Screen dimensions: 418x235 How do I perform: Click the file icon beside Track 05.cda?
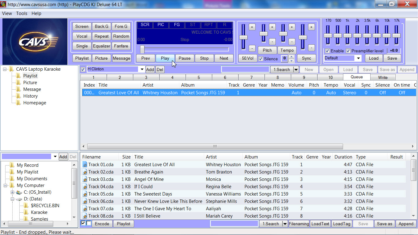click(x=85, y=194)
